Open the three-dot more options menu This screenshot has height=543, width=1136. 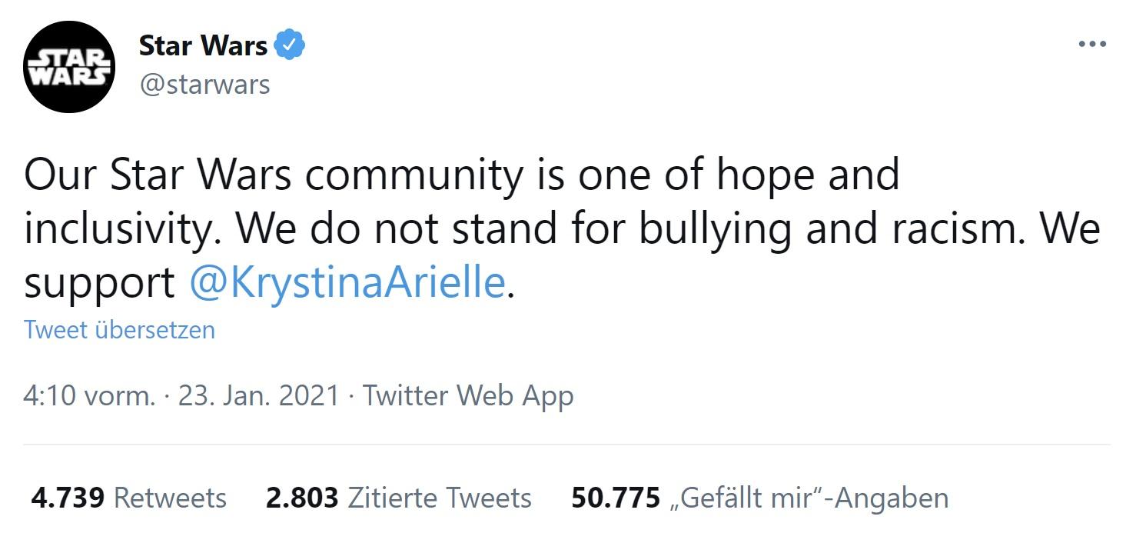(x=1092, y=45)
